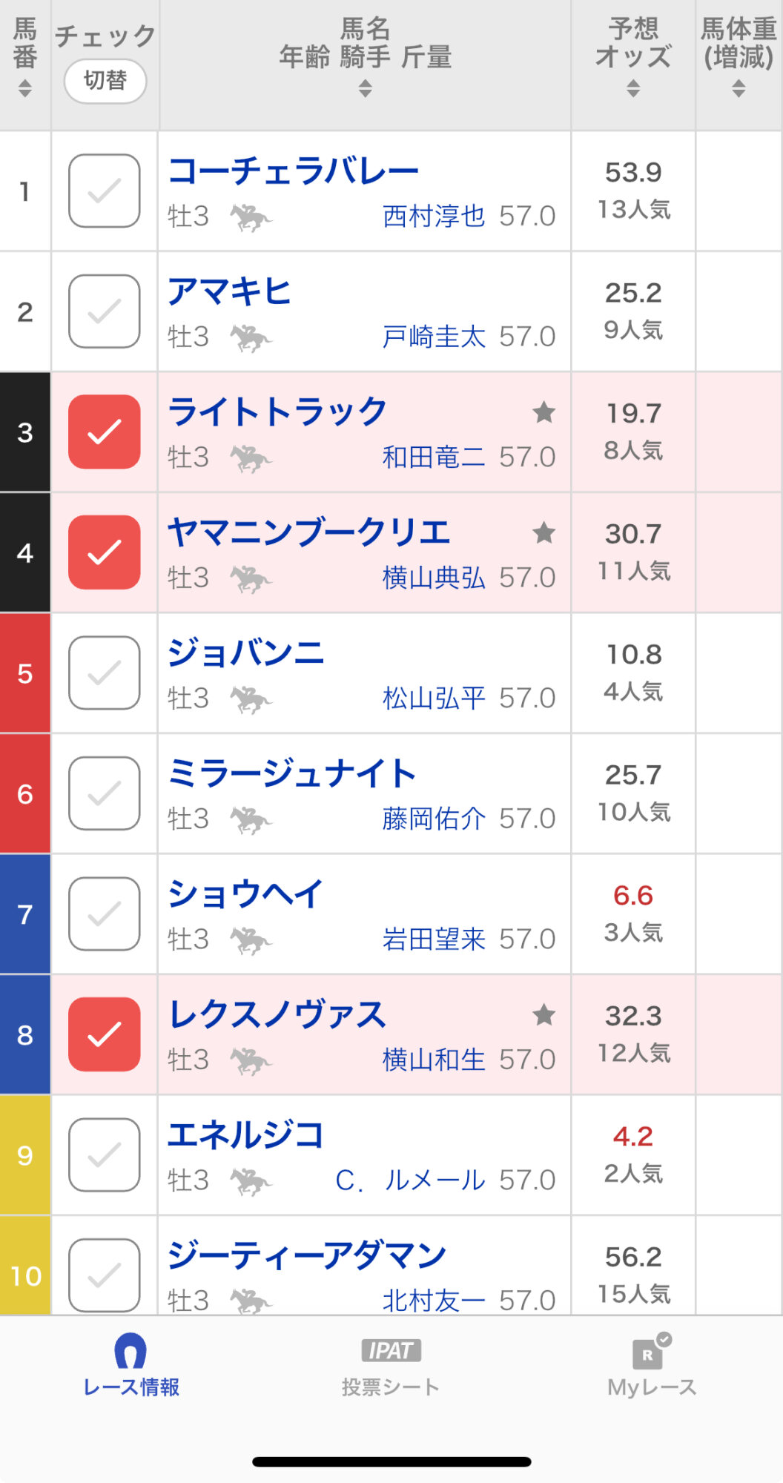783x1483 pixels.
Task: Tap horse silhouette icon for コーチェラバレー
Action: pos(251,217)
